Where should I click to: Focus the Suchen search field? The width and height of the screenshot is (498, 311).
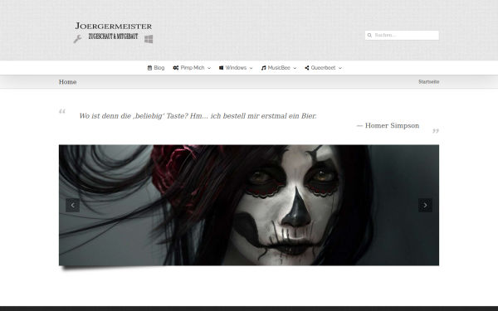point(402,35)
